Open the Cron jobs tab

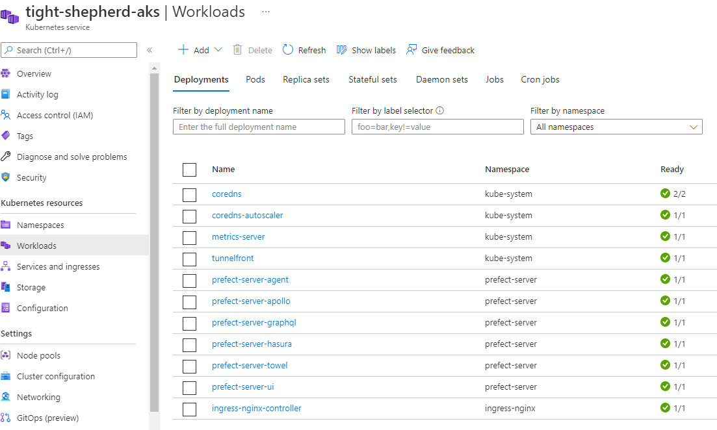tap(540, 79)
